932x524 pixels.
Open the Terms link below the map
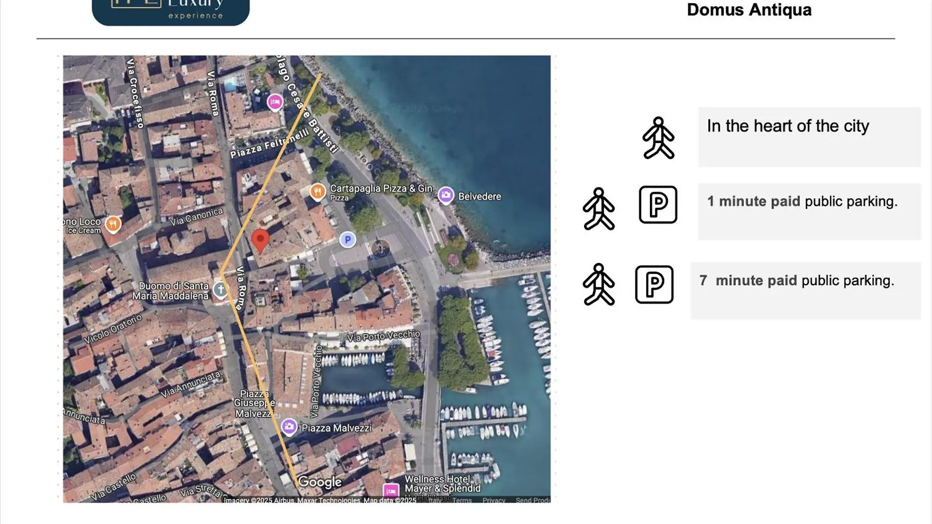(462, 500)
